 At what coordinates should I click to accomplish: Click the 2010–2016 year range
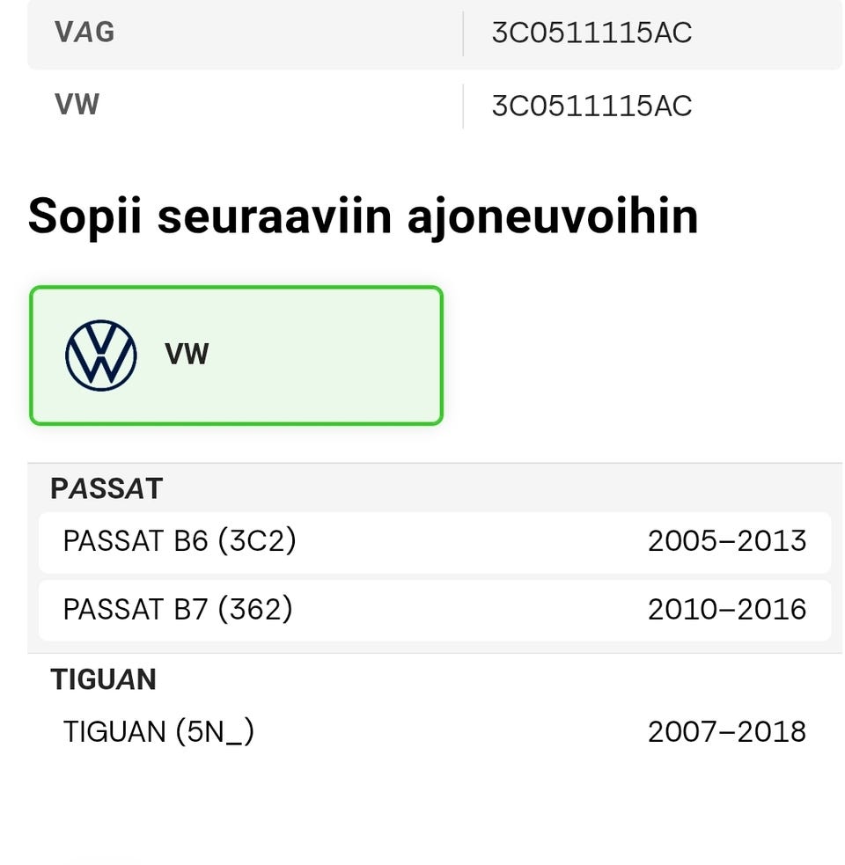pos(727,610)
